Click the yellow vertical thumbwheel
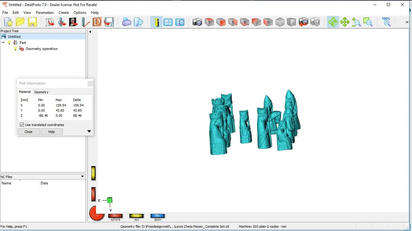 pyautogui.click(x=93, y=173)
